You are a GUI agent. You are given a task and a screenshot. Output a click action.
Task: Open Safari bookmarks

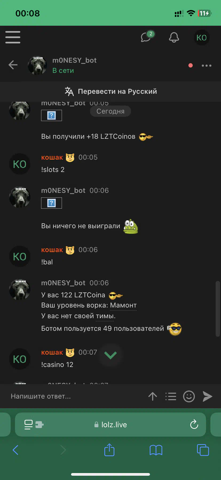[x=156, y=450]
